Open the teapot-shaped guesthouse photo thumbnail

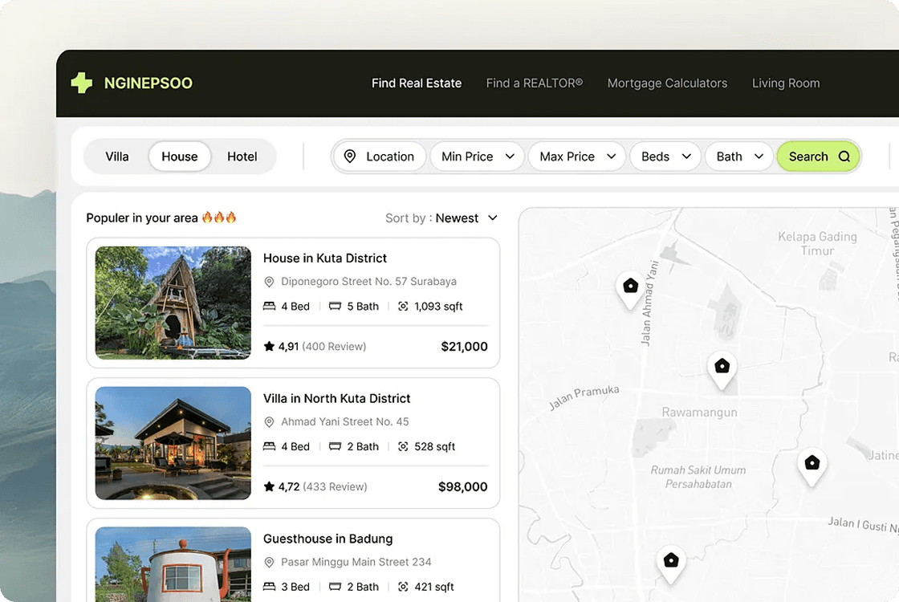tap(173, 564)
